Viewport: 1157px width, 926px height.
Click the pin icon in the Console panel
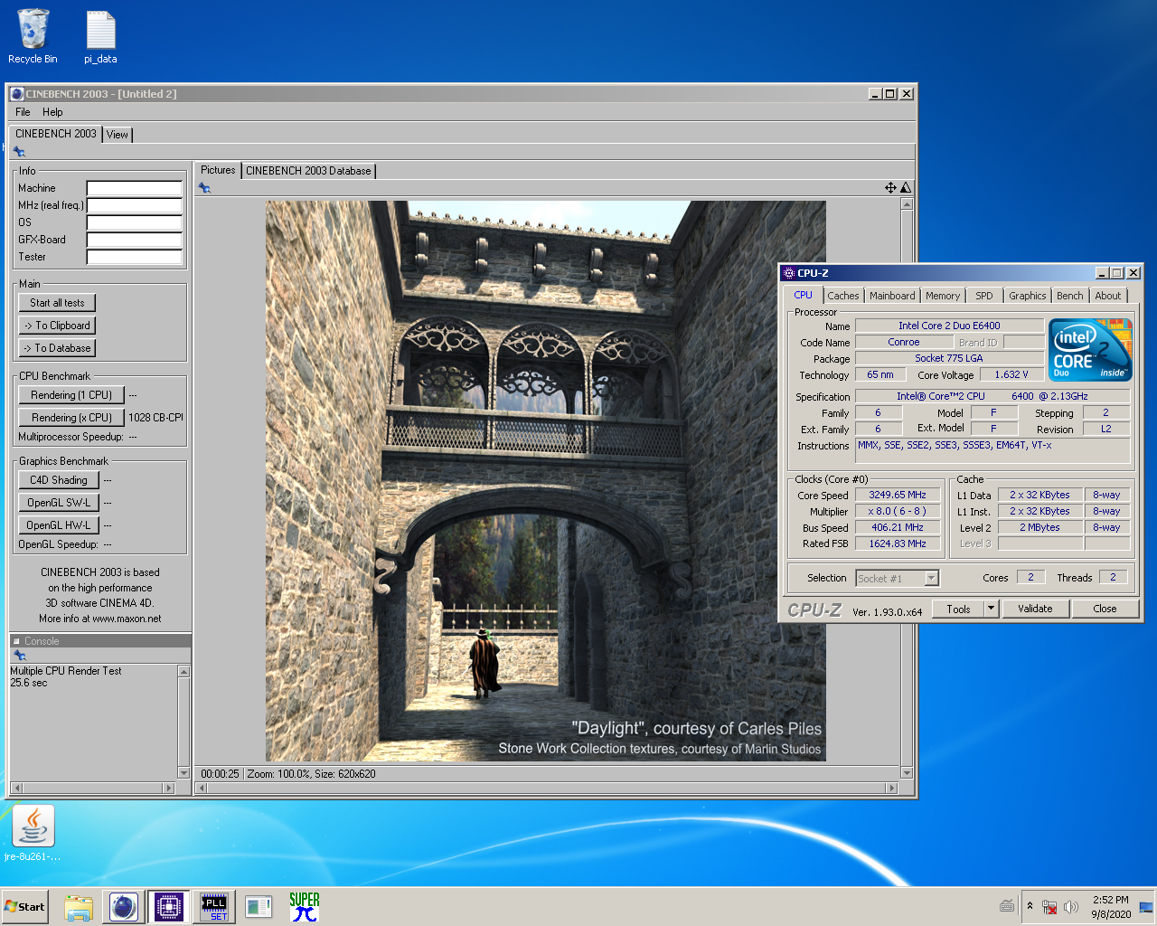tap(19, 656)
